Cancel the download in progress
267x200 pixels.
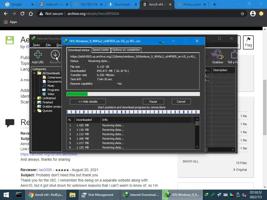181,102
